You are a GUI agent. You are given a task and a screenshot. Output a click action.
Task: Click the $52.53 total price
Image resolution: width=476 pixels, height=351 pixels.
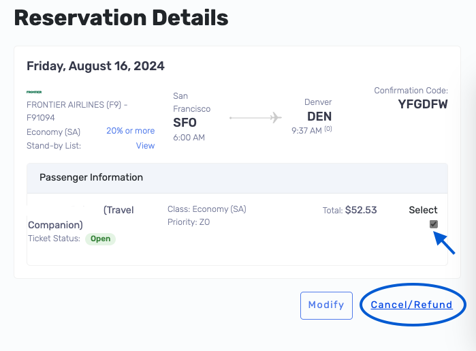click(x=361, y=211)
